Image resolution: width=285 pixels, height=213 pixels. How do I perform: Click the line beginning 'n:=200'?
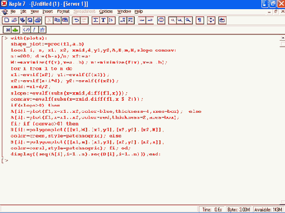pyautogui.click(x=50, y=56)
